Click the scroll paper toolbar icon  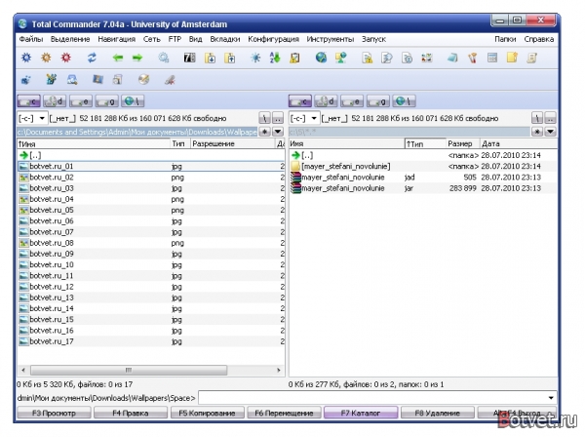pos(532,58)
